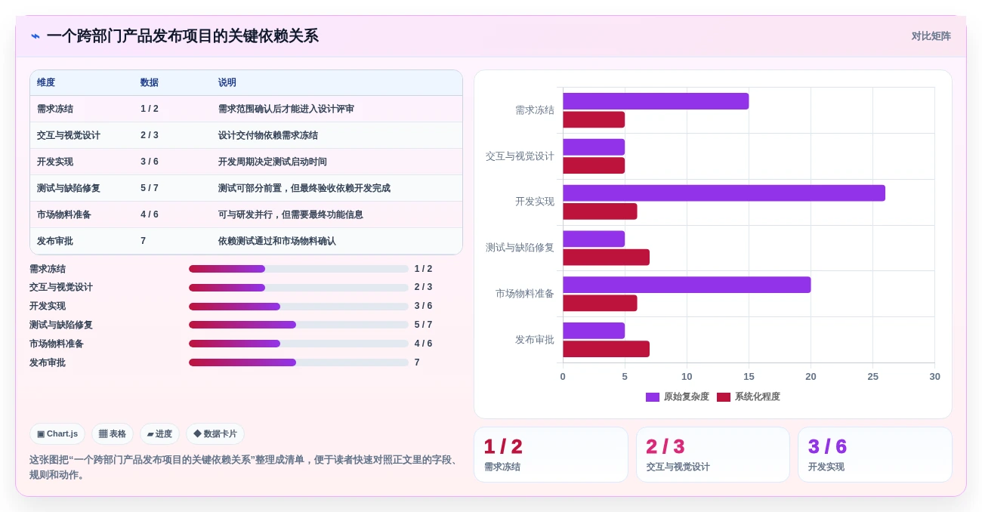Toggle 系统化程度 red legend swatch
This screenshot has width=982, height=512.
pyautogui.click(x=724, y=397)
